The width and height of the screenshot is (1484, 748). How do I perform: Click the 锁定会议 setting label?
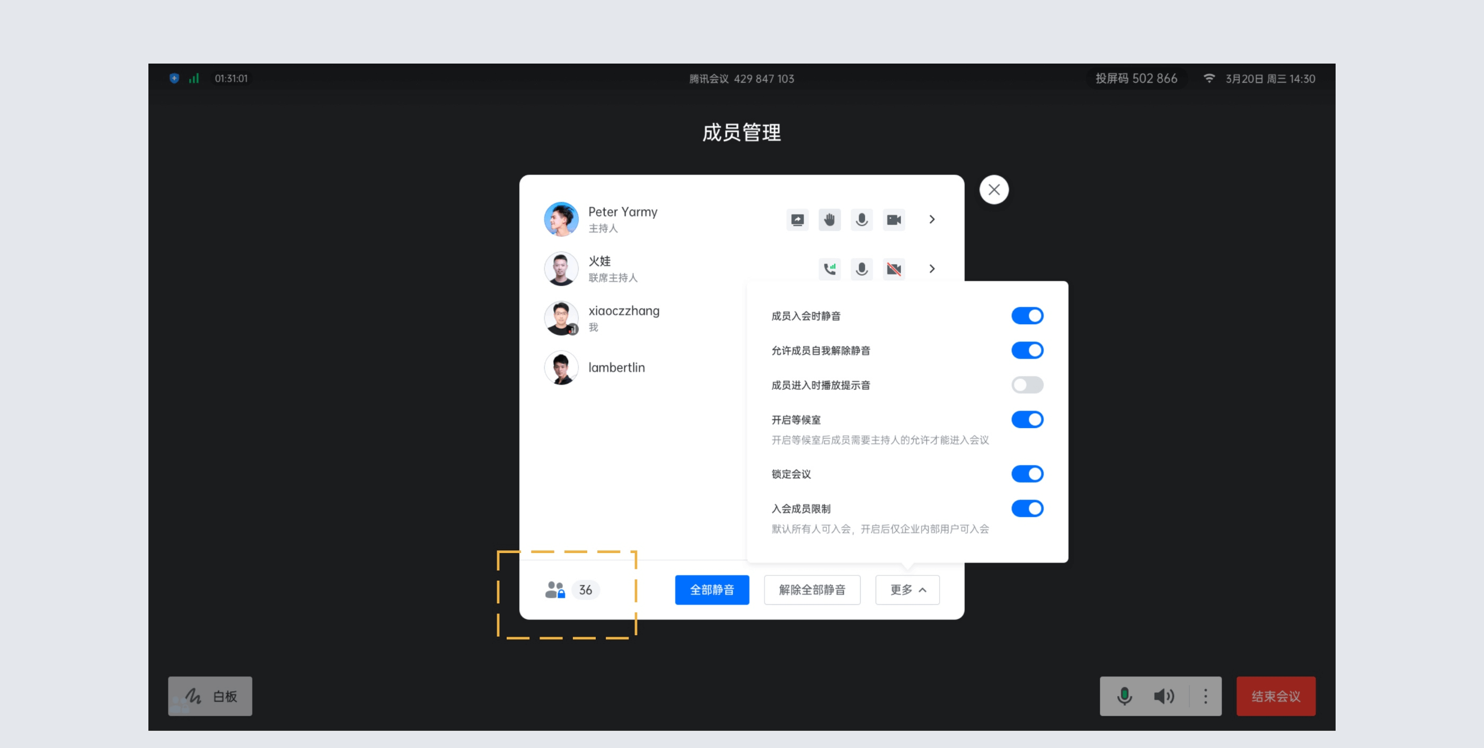(x=791, y=474)
